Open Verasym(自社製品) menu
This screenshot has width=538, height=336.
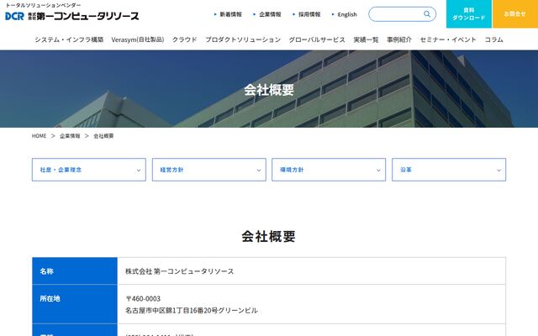click(x=138, y=39)
